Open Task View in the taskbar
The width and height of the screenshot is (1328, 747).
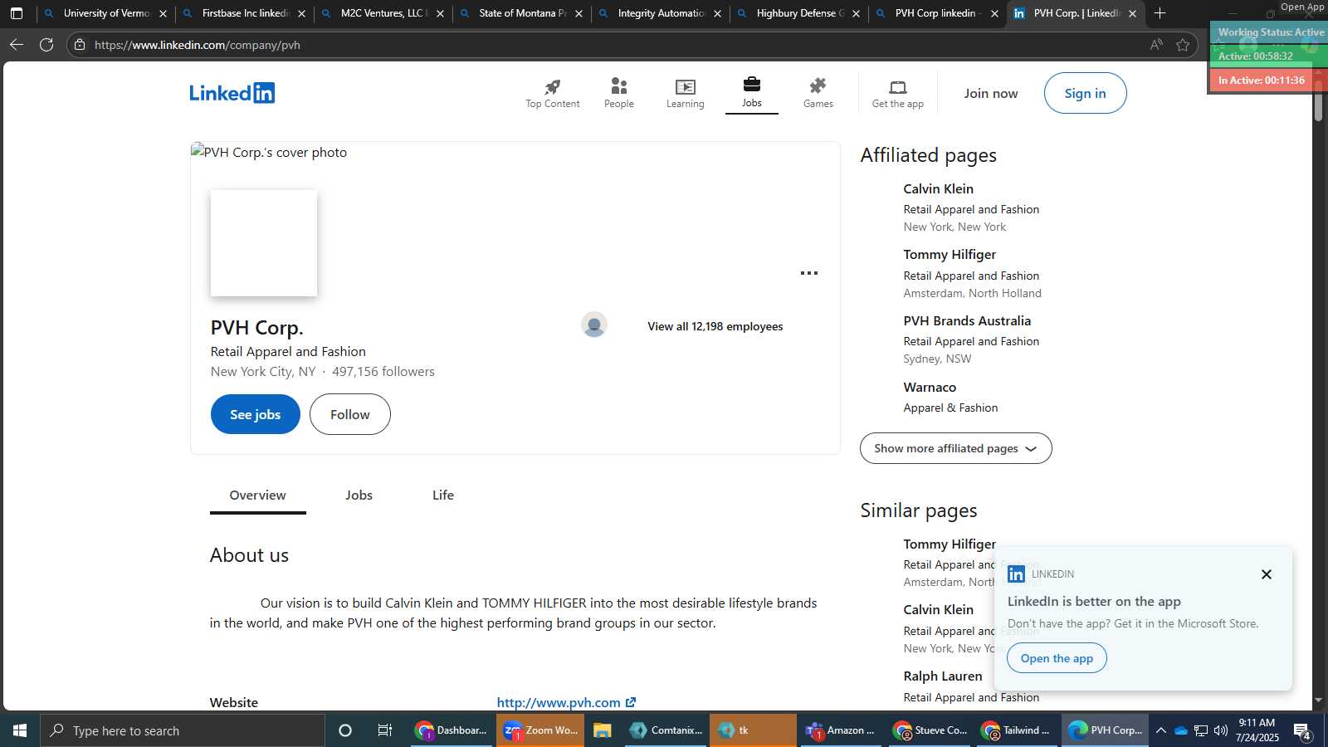385,730
